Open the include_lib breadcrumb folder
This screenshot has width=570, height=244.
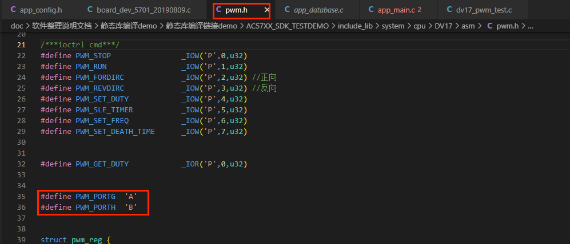tap(356, 26)
